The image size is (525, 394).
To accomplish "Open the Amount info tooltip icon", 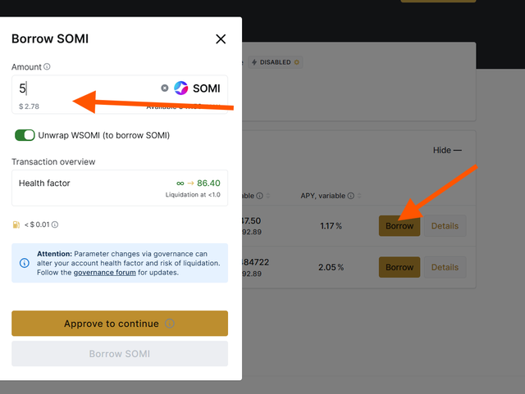I will tap(47, 66).
